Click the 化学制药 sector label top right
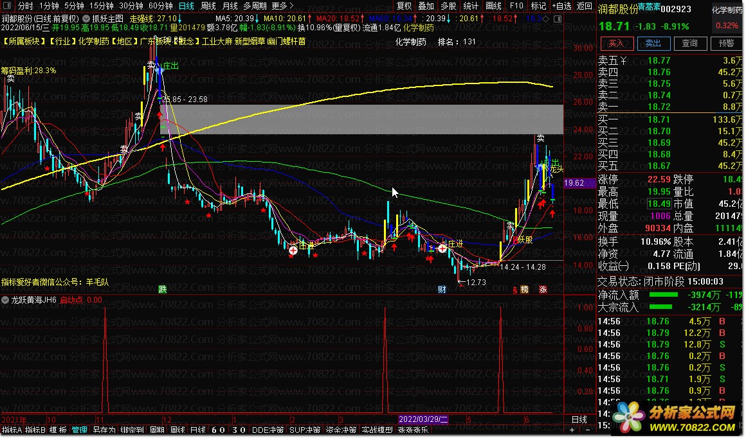 point(727,10)
